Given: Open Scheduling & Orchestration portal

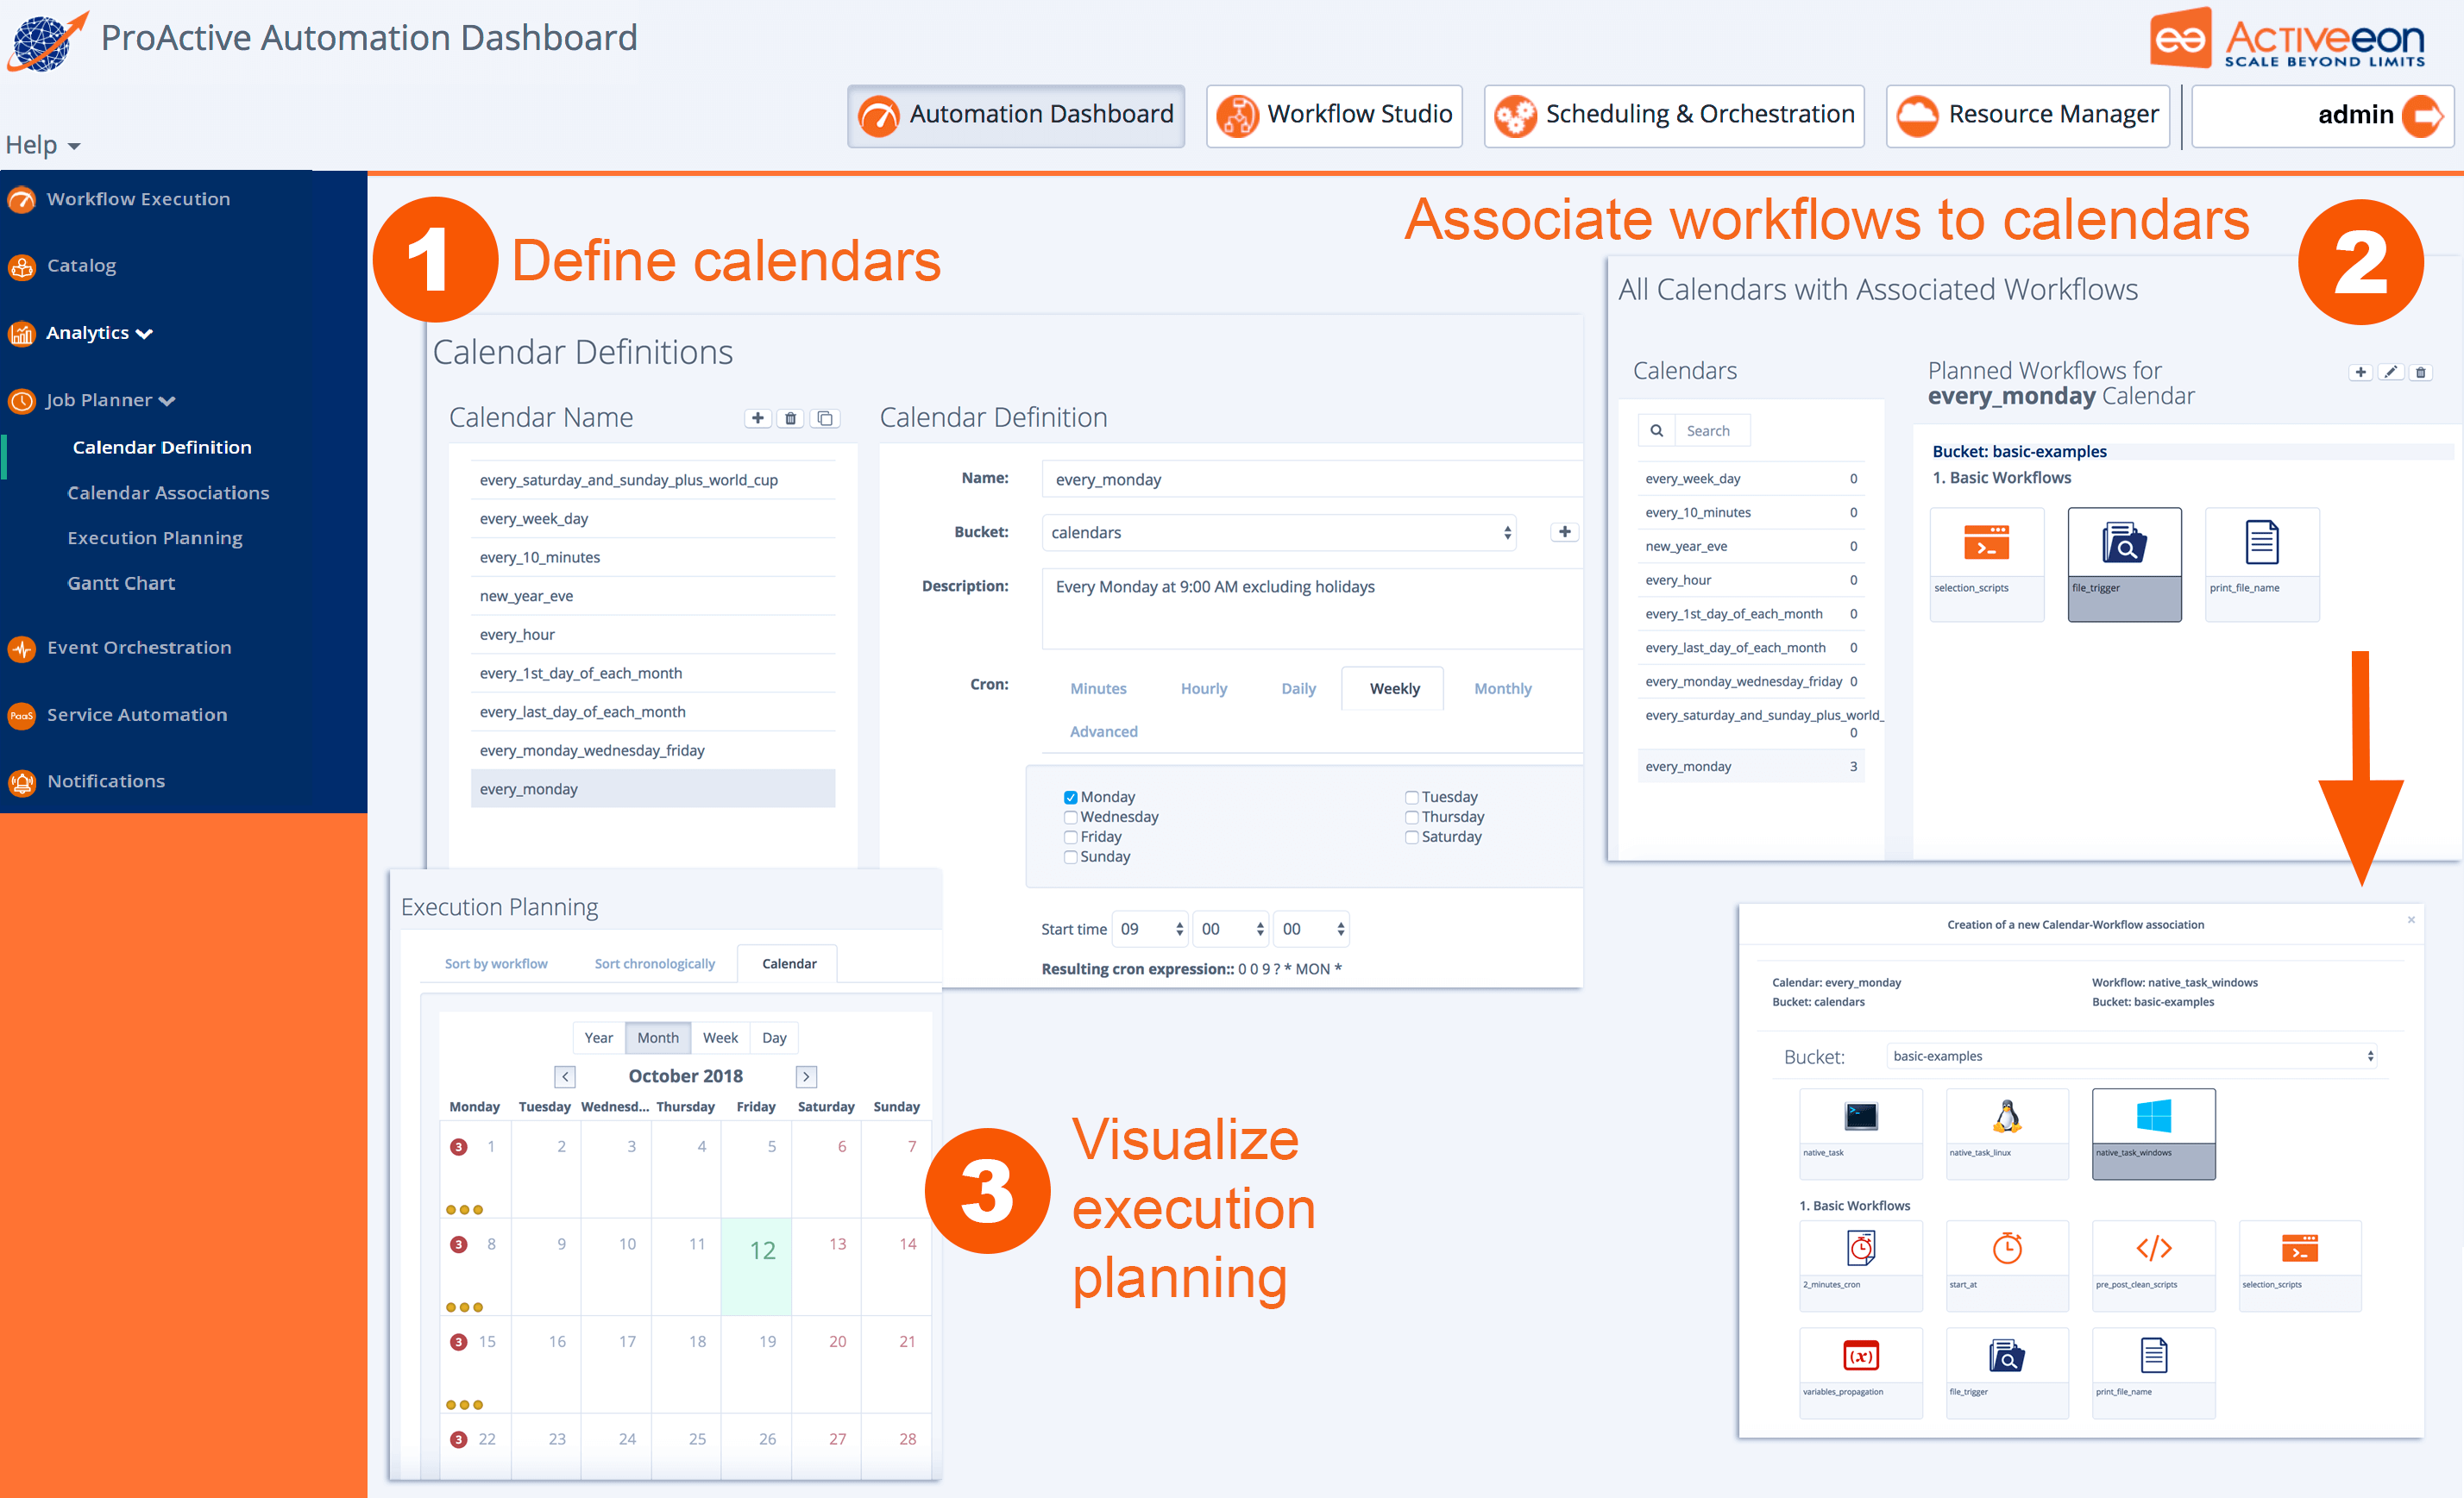Looking at the screenshot, I should coord(1674,116).
